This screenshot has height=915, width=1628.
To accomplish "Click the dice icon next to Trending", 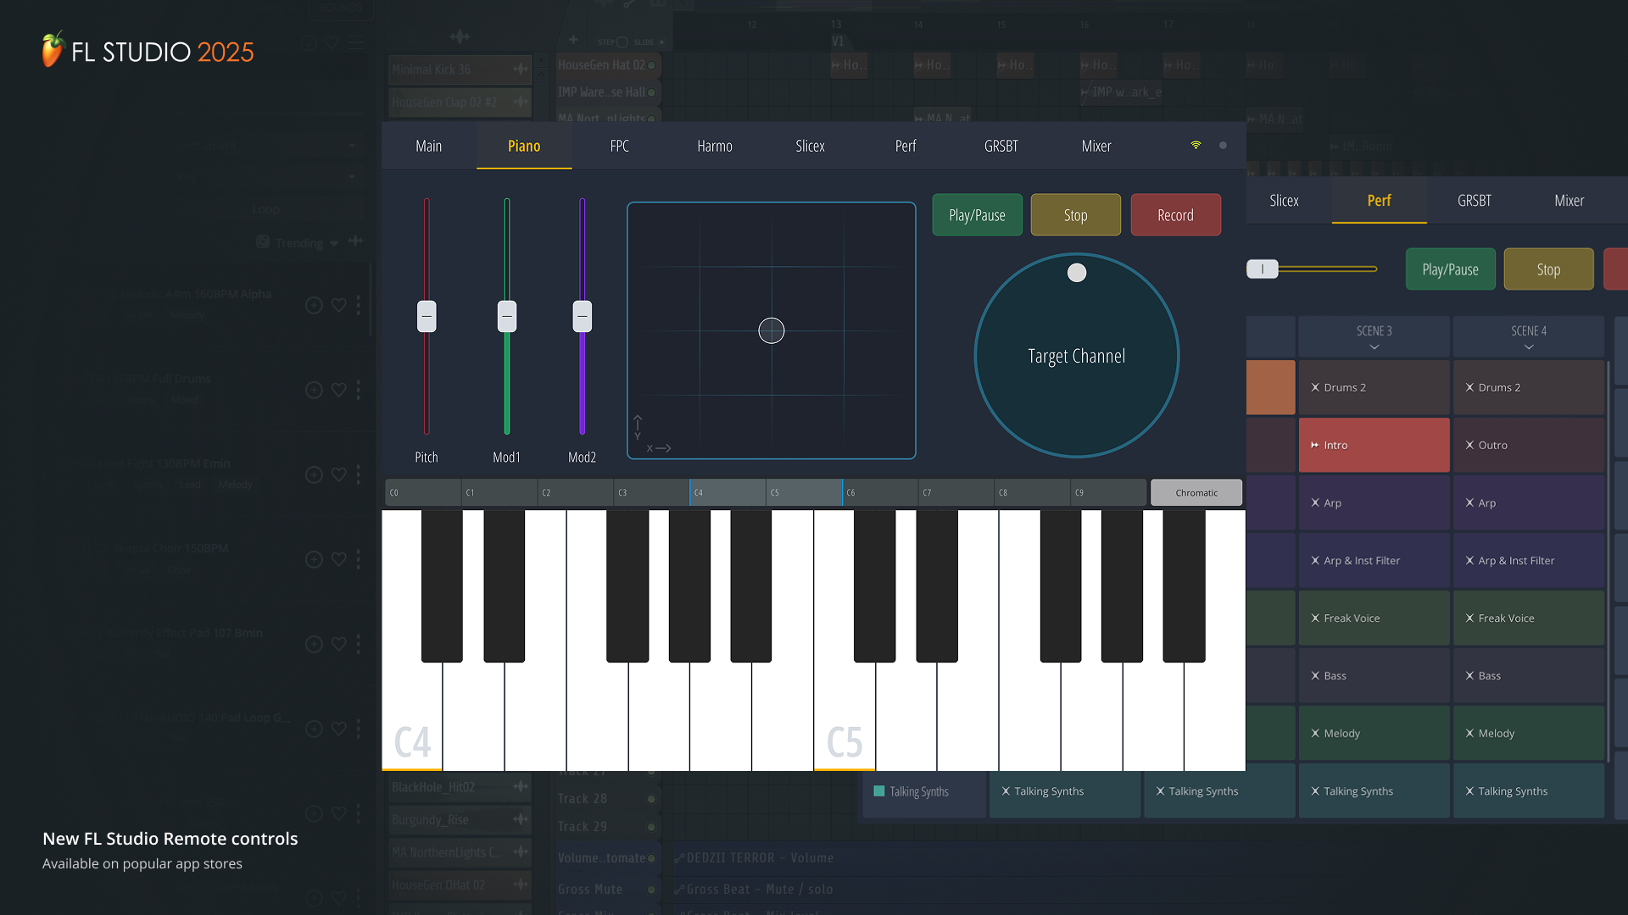I will tap(263, 242).
